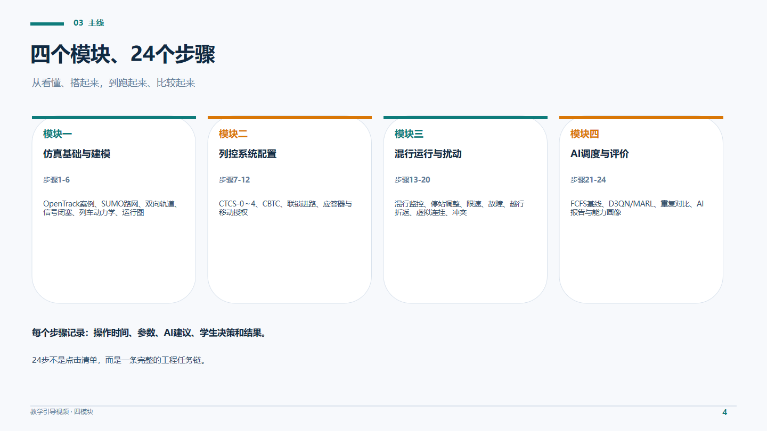767x431 pixels.
Task: Click the CTCS-0～4、CBTC description text
Action: pos(285,208)
